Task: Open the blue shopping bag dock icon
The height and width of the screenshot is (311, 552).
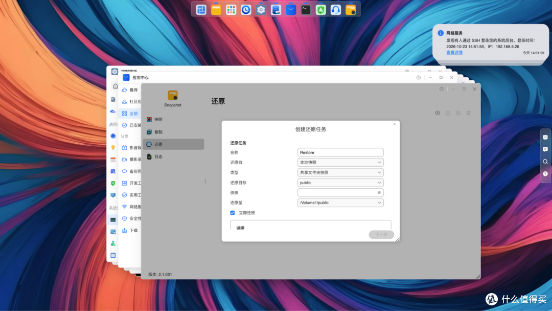Action: tap(291, 10)
